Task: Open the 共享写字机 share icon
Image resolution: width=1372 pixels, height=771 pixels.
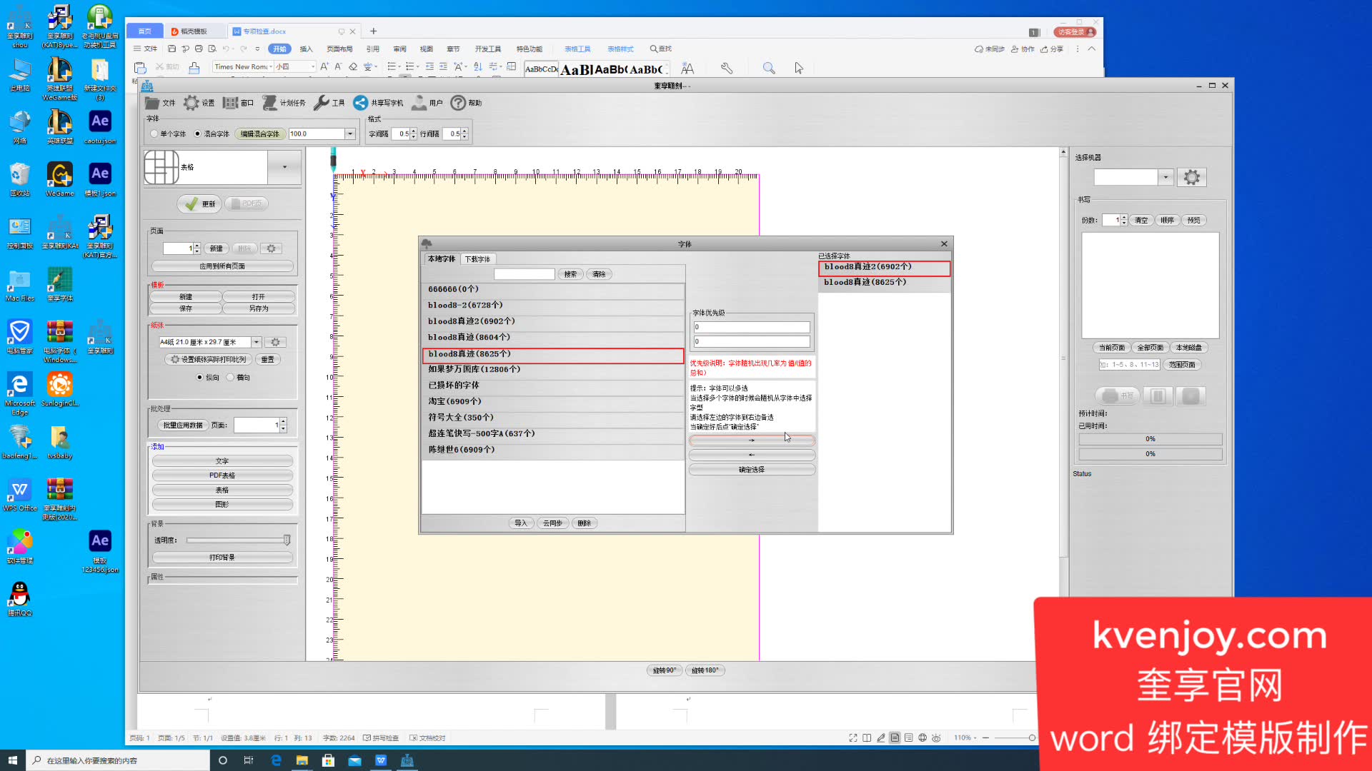Action: coord(361,103)
